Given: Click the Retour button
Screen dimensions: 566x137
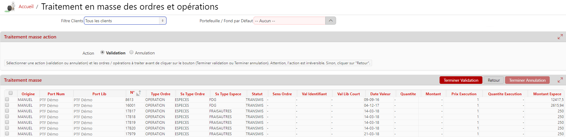Looking at the screenshot, I should pyautogui.click(x=494, y=80).
